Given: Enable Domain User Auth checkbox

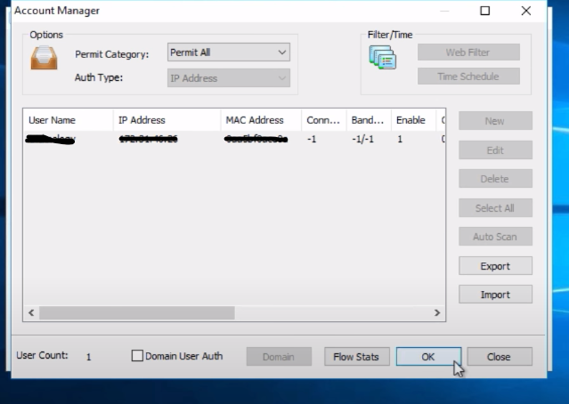Looking at the screenshot, I should tap(137, 356).
